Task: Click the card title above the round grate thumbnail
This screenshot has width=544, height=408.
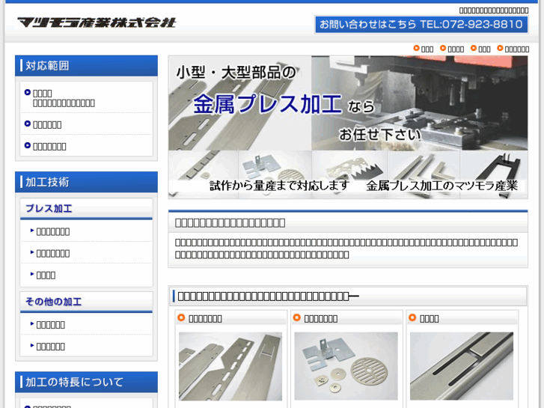Action: 320,319
